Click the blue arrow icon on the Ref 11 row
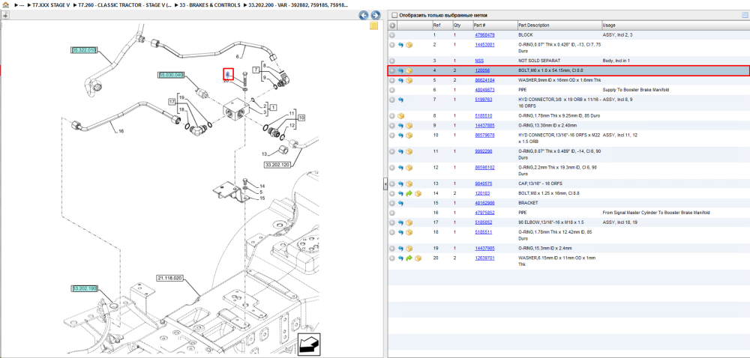 coord(400,151)
